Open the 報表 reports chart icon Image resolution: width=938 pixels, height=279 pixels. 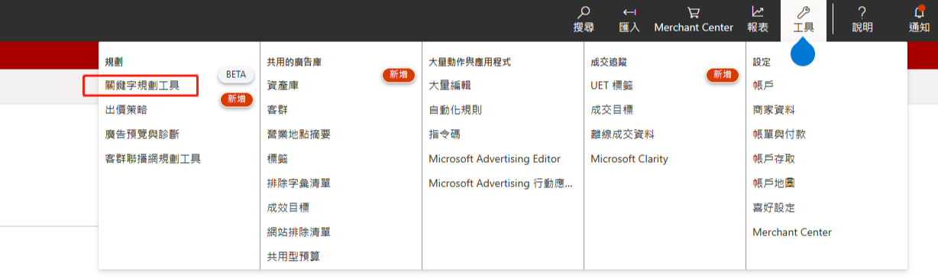coord(758,12)
